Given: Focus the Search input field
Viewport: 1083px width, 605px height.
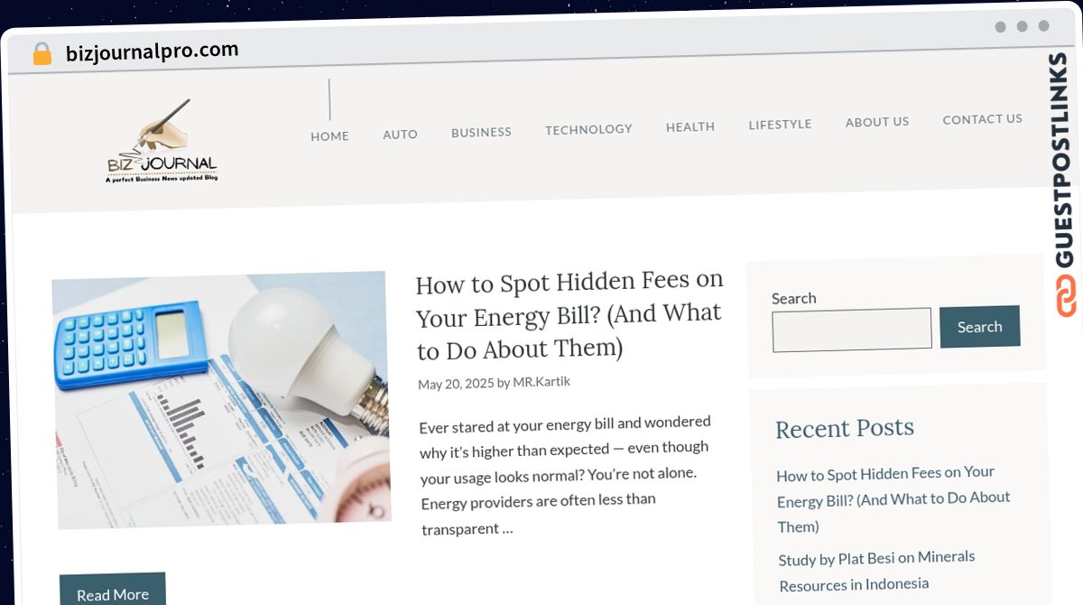Looking at the screenshot, I should [x=852, y=330].
